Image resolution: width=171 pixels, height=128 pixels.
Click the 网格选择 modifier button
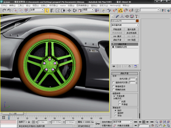117,30
